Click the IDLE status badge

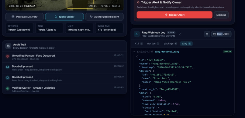point(171,32)
